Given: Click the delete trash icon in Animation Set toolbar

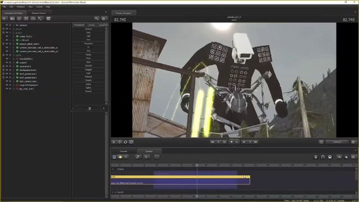Looking at the screenshot, I should coord(48,19).
